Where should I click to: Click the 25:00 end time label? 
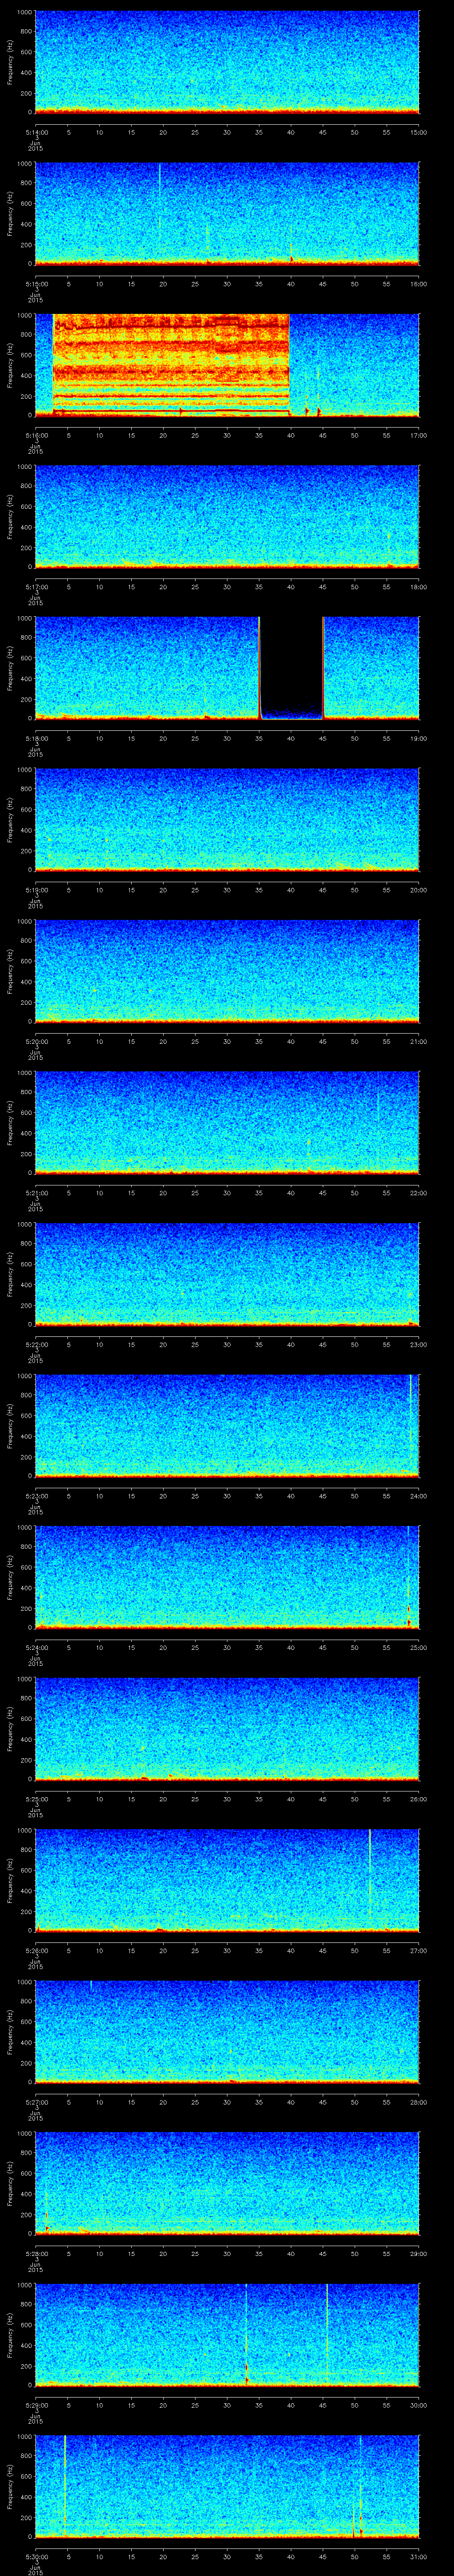[419, 1647]
